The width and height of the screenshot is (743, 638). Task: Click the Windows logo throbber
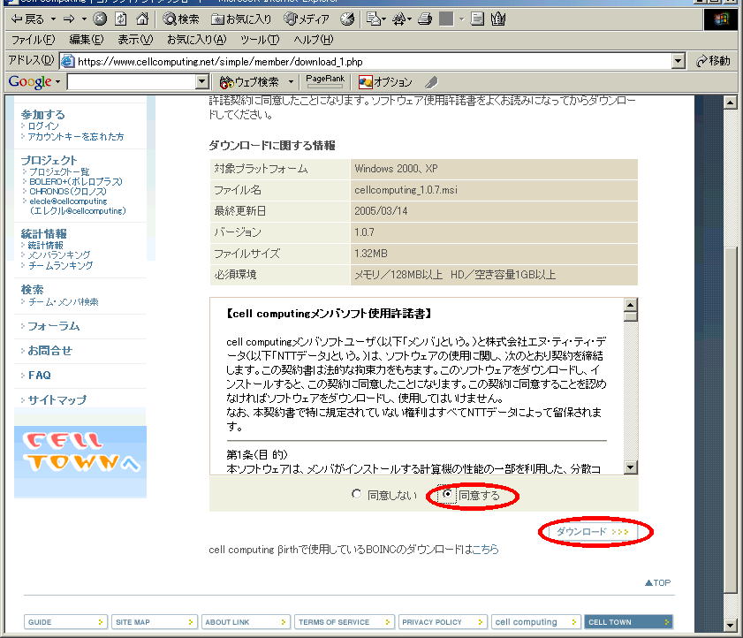(721, 19)
